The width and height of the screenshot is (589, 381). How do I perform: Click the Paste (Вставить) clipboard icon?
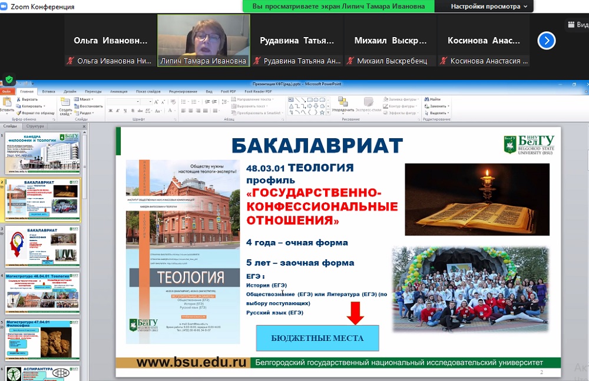tap(6, 102)
